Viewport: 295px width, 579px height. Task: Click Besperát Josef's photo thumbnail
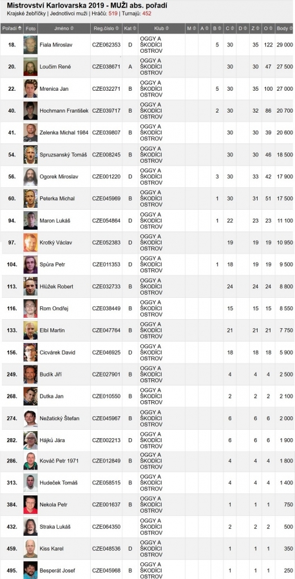coord(30,570)
